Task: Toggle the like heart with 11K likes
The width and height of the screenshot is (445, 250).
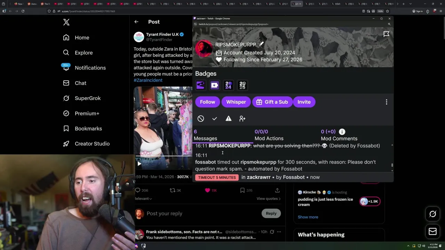Action: click(x=208, y=190)
